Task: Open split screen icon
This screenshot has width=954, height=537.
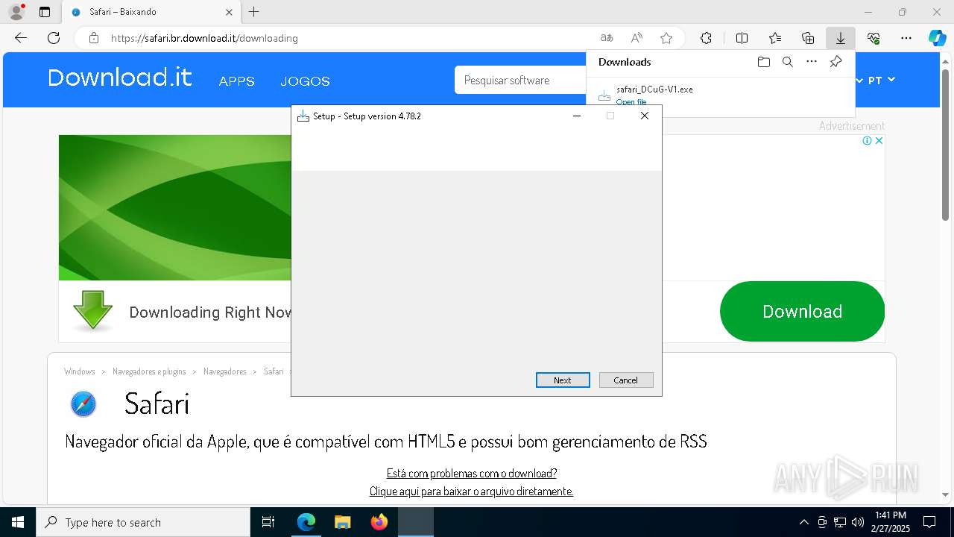Action: point(742,38)
